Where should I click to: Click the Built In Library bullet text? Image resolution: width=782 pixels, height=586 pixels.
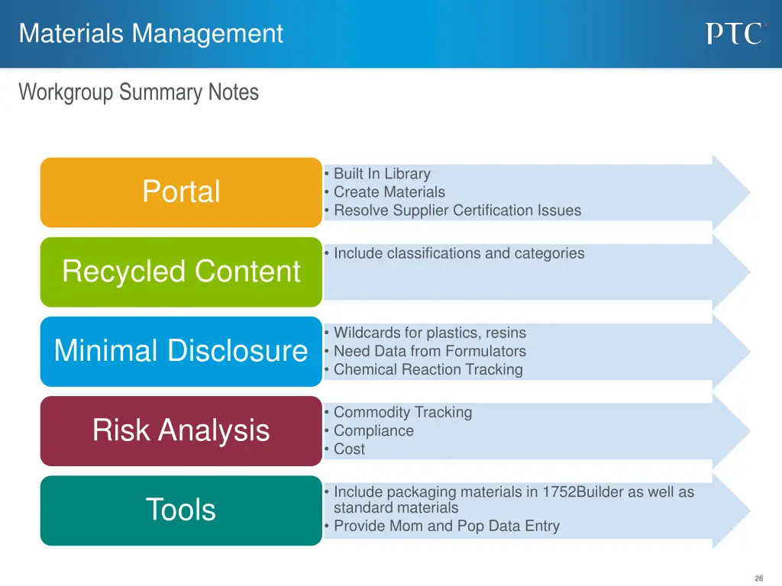pyautogui.click(x=381, y=174)
